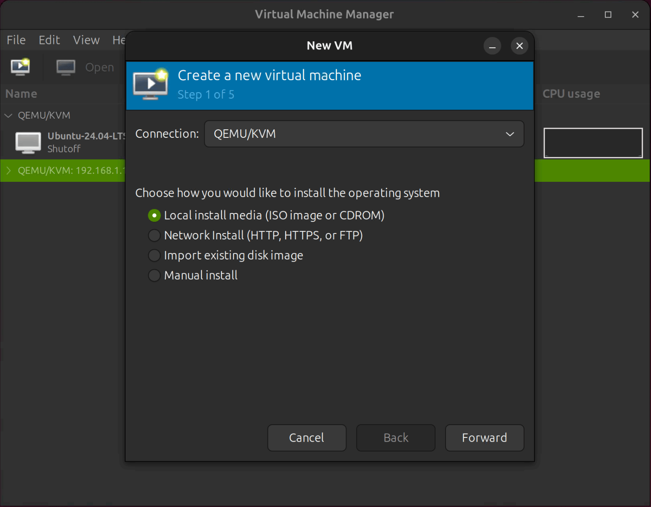The width and height of the screenshot is (651, 507).
Task: Open the View menu
Action: point(86,40)
